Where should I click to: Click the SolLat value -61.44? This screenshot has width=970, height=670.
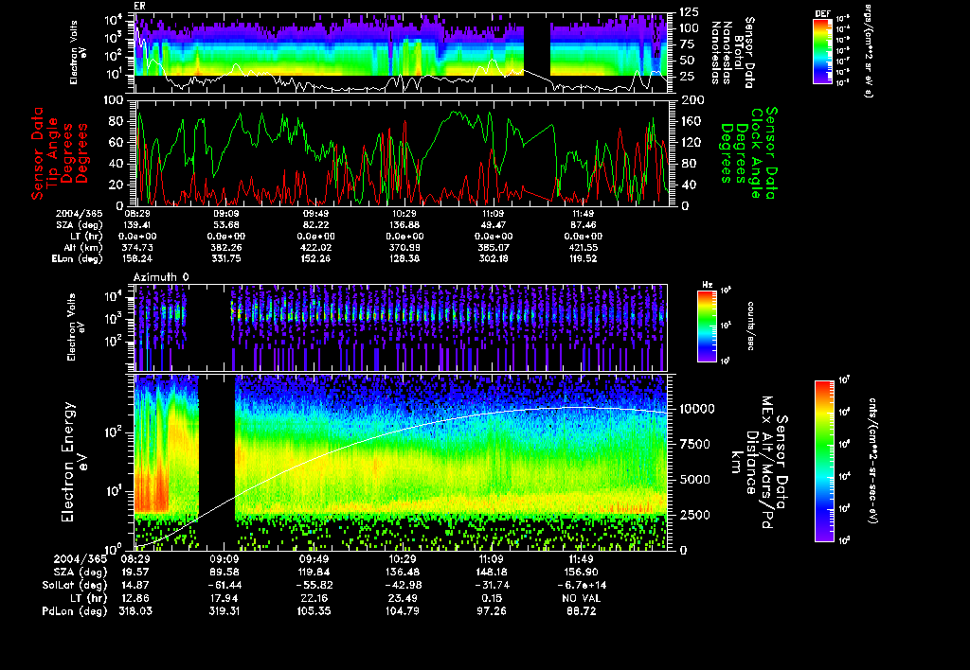[225, 585]
